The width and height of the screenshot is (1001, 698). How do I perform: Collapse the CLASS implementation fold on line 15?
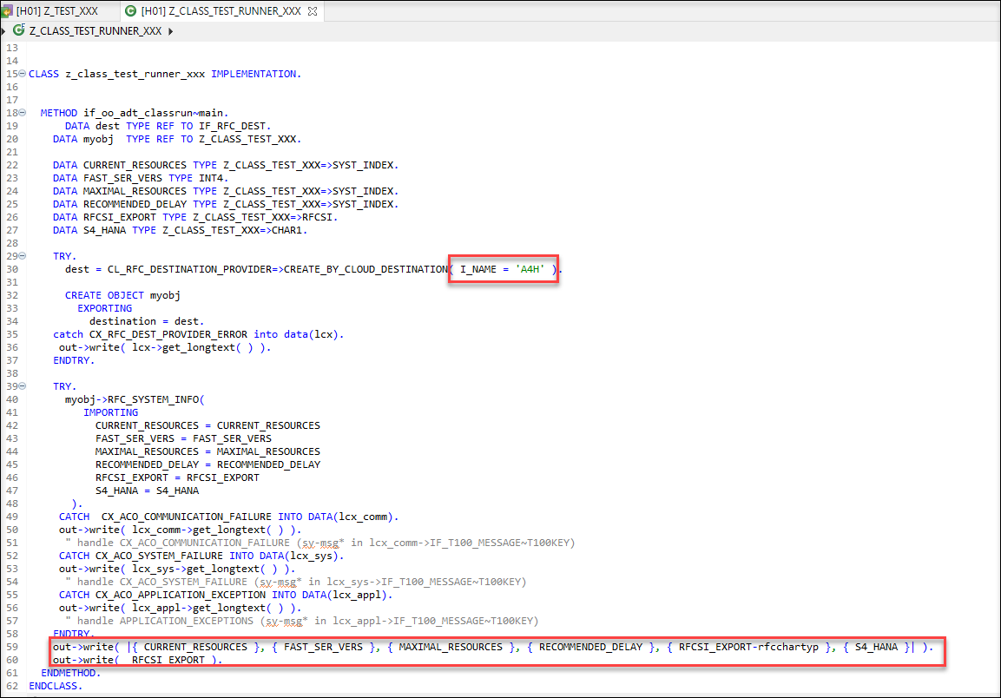23,74
